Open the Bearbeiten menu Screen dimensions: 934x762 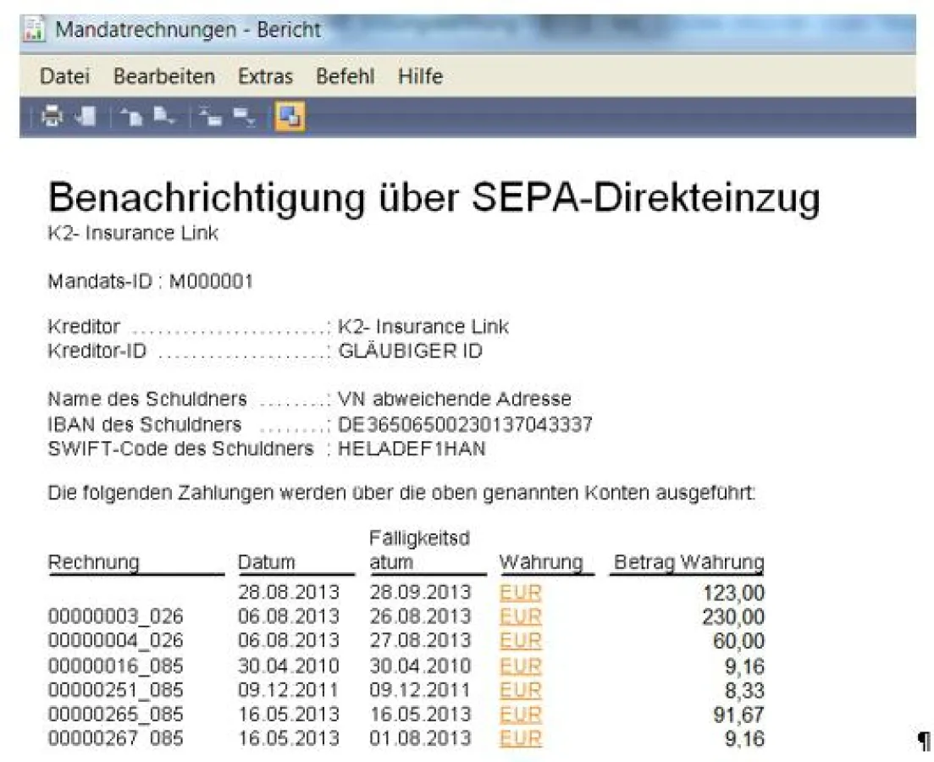[x=163, y=76]
